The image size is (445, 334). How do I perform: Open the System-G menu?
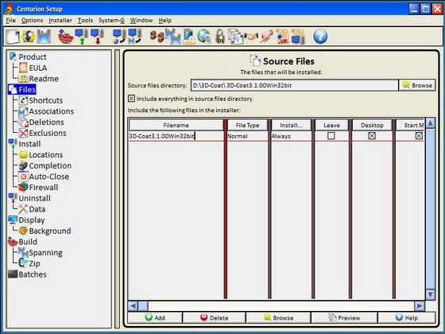point(111,21)
